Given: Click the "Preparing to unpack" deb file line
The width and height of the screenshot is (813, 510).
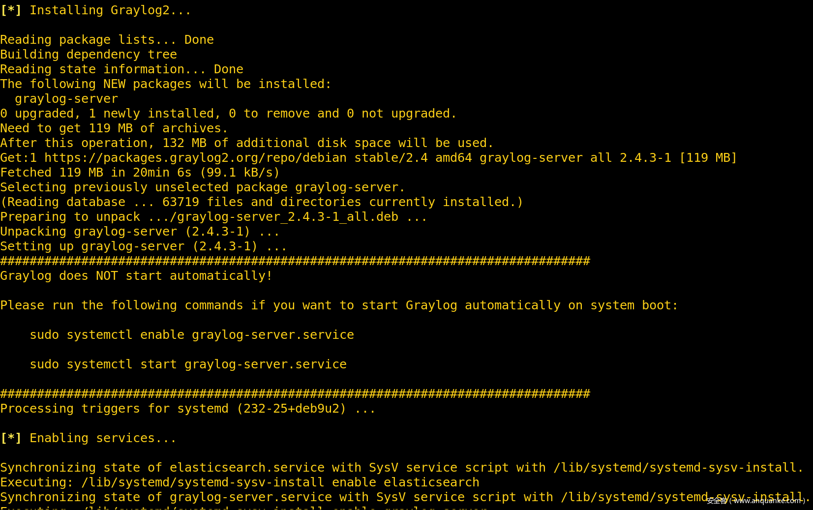Looking at the screenshot, I should click(213, 217).
